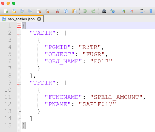Screen dimensions: 155x132
Task: Close current document toolbar icon
Action: (x=39, y=11)
